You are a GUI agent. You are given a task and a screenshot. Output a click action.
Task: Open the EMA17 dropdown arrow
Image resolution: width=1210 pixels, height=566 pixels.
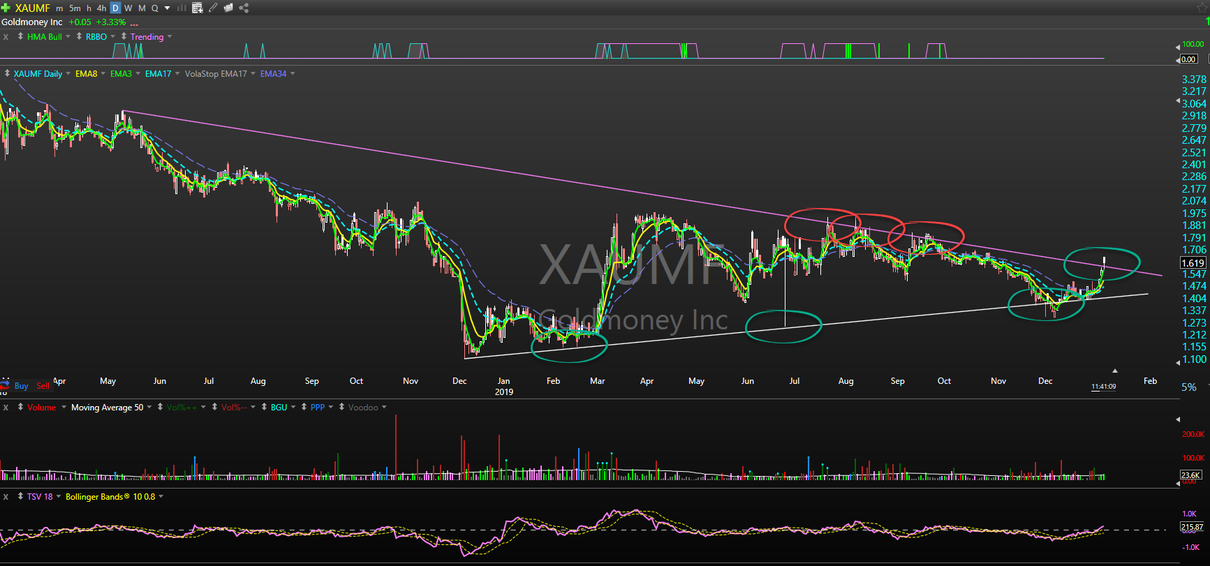177,73
